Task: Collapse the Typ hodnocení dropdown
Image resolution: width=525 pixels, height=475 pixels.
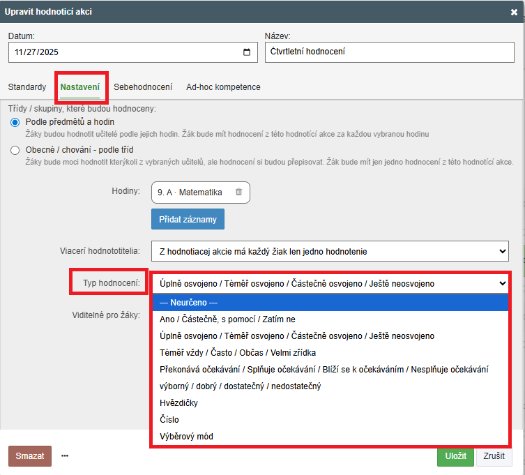Action: (330, 283)
